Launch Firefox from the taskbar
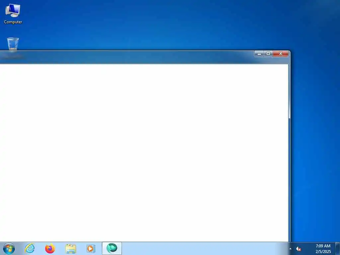The image size is (340, 255). click(50, 248)
